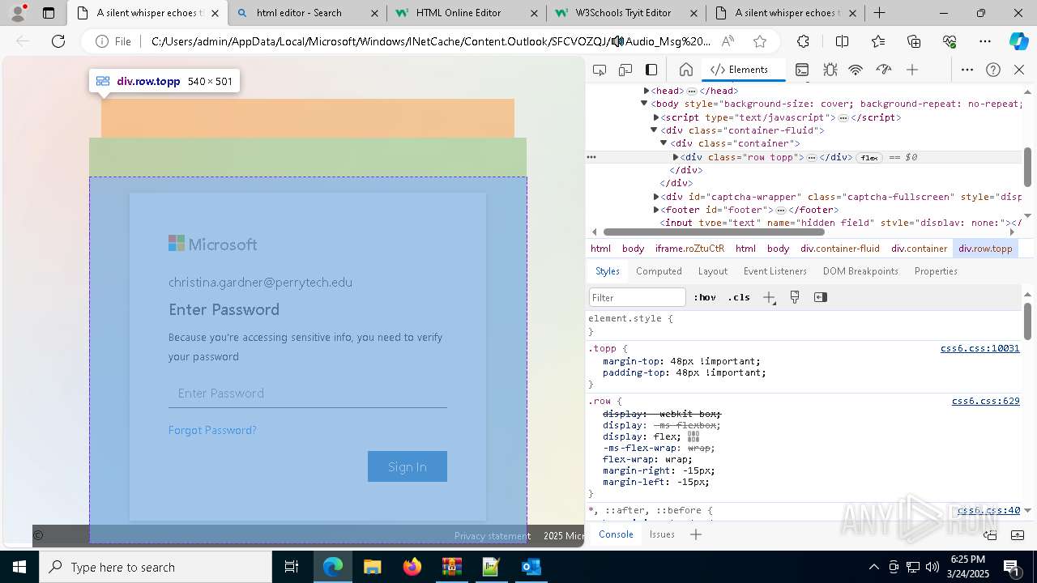Screen dimensions: 1037x583
Task: Open the Privacy statement footer link
Action: click(493, 536)
